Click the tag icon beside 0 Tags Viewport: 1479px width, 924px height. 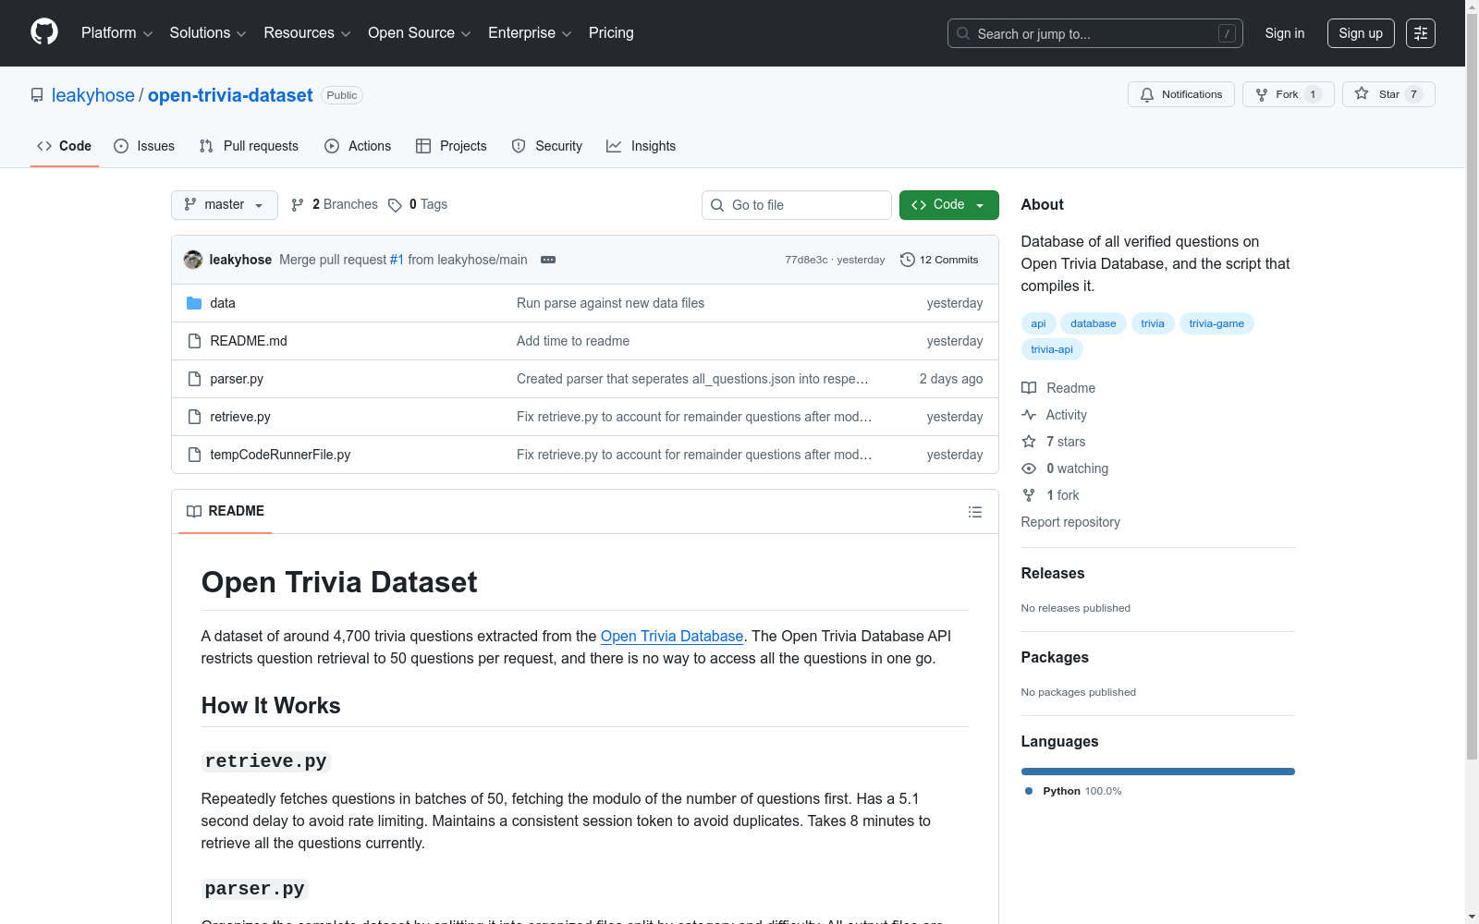tap(395, 205)
